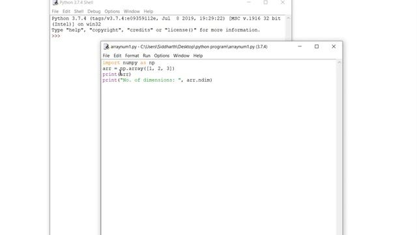Open Edit menu in Python Shell window
Image resolution: width=417 pixels, height=235 pixels.
tap(66, 12)
